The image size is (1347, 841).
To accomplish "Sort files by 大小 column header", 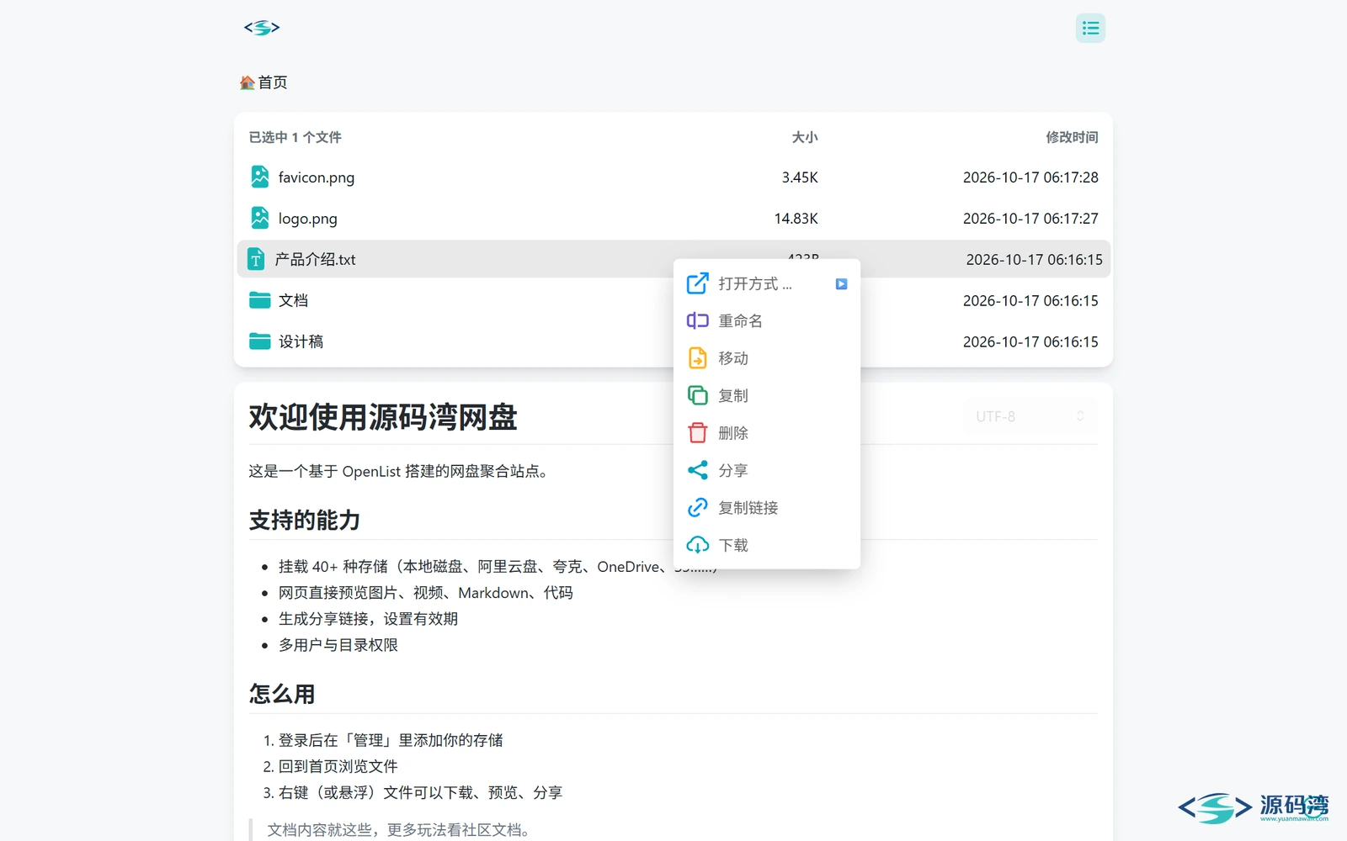I will [805, 137].
